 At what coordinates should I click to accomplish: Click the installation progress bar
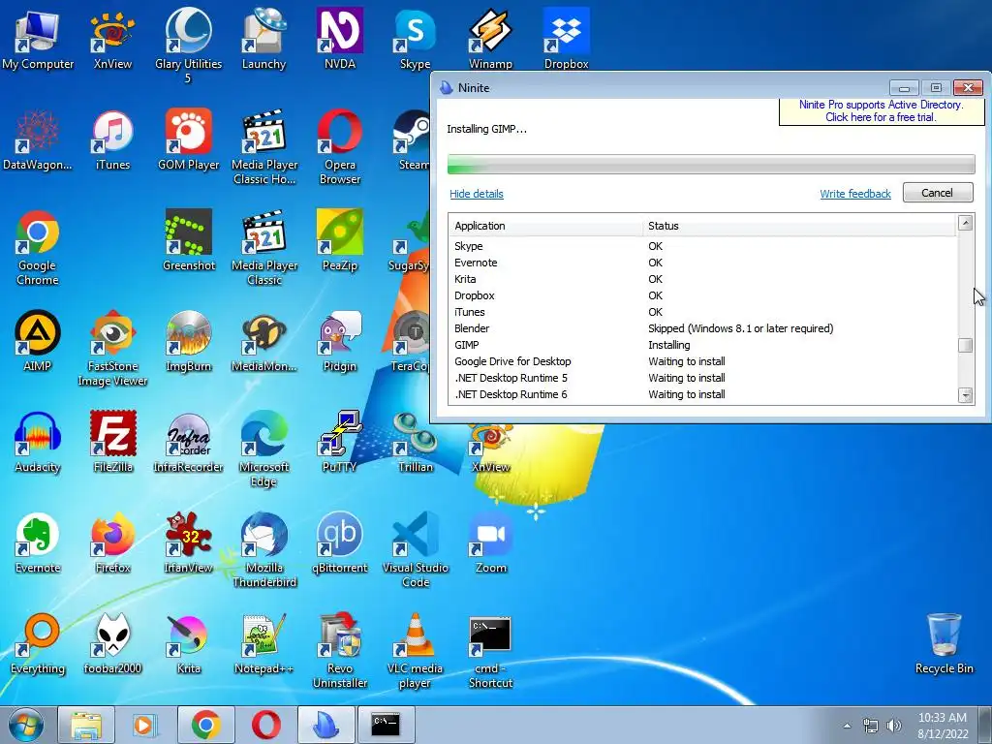(711, 164)
